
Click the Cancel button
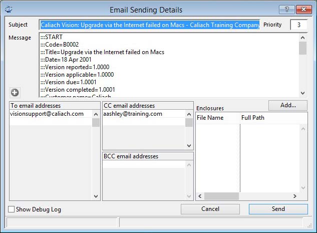pyautogui.click(x=210, y=209)
